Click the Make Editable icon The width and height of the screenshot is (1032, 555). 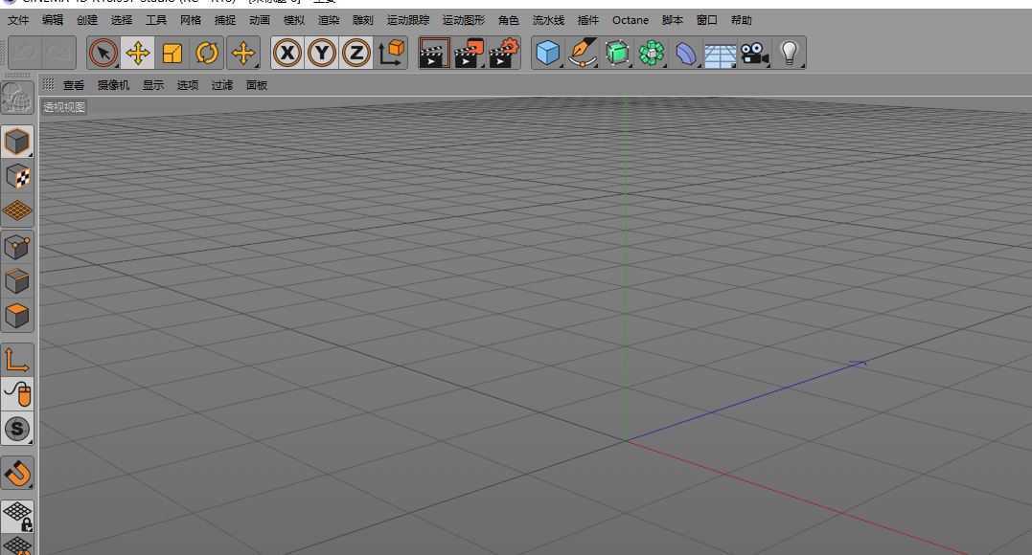(17, 99)
